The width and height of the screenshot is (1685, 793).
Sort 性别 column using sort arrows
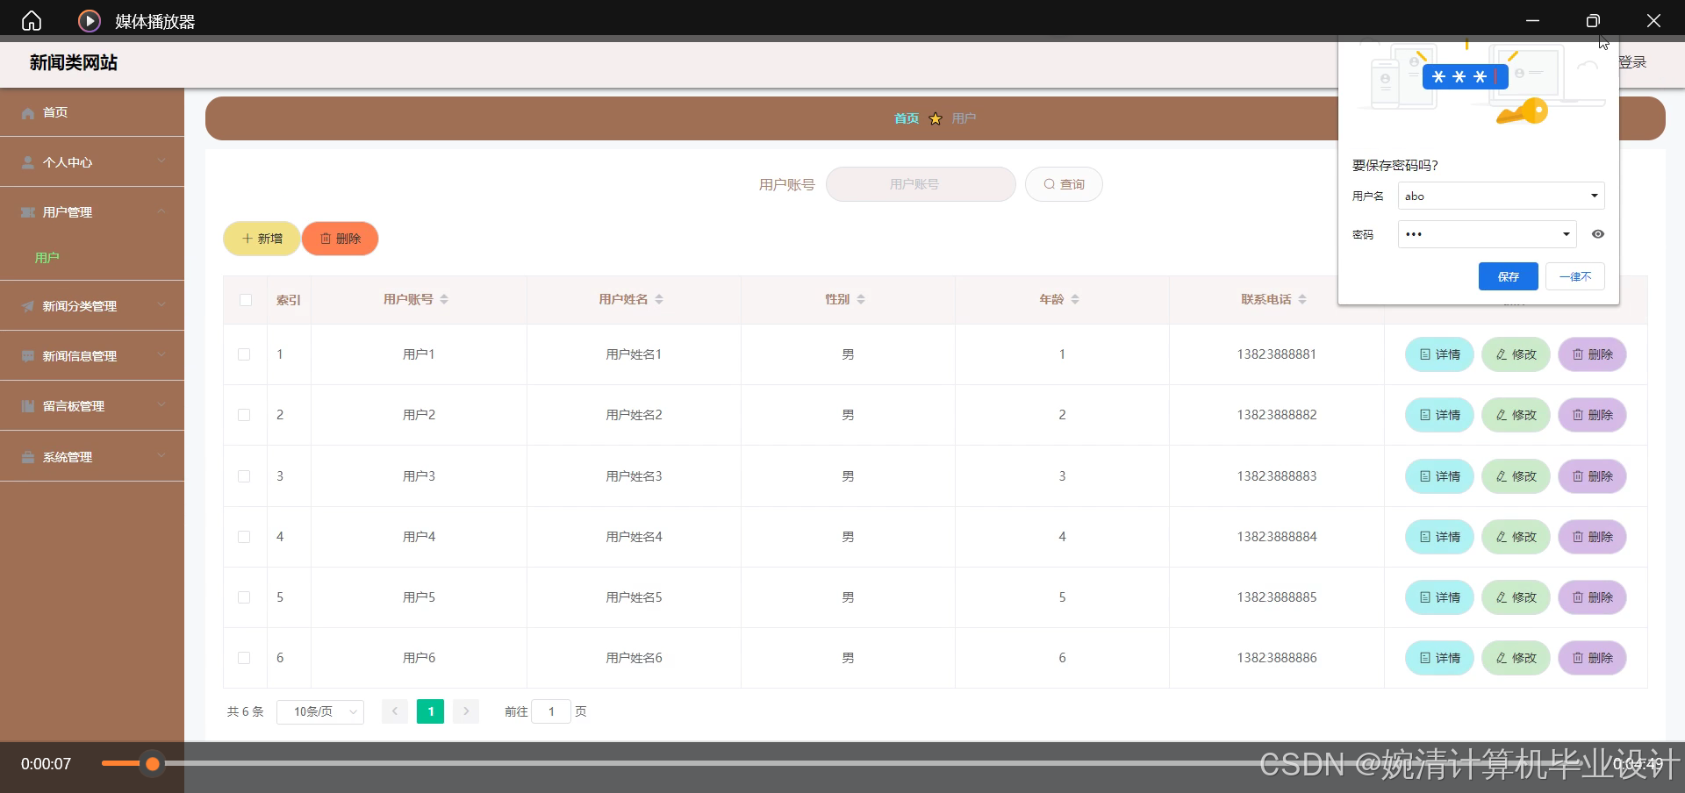pyautogui.click(x=861, y=299)
